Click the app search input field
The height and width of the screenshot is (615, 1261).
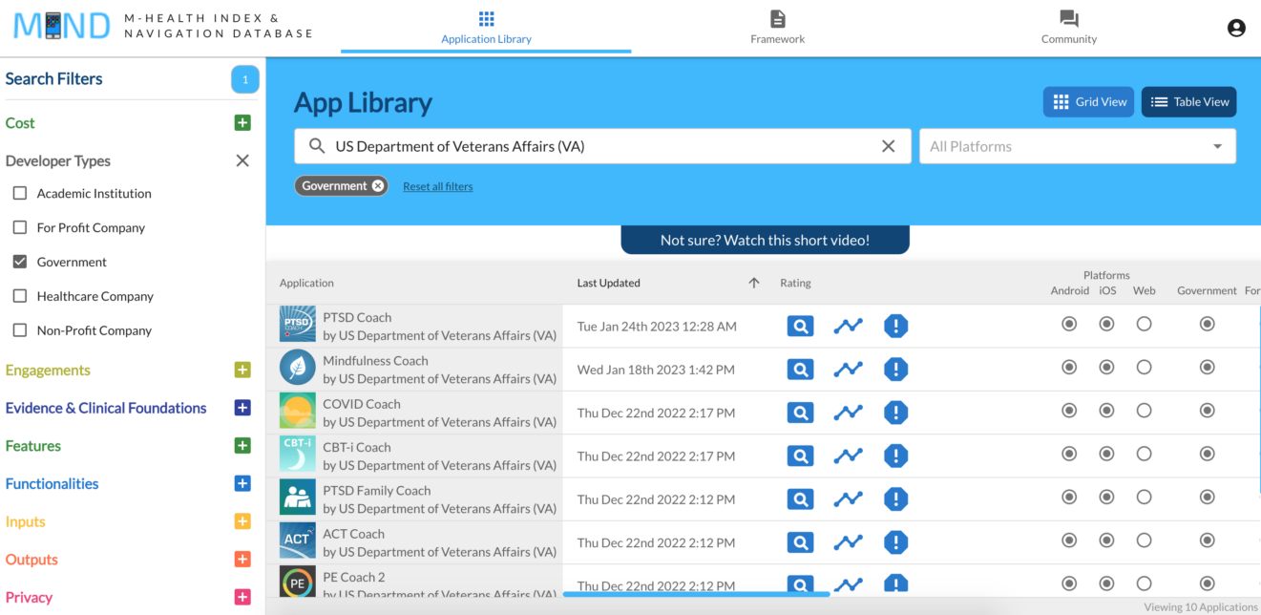point(602,146)
